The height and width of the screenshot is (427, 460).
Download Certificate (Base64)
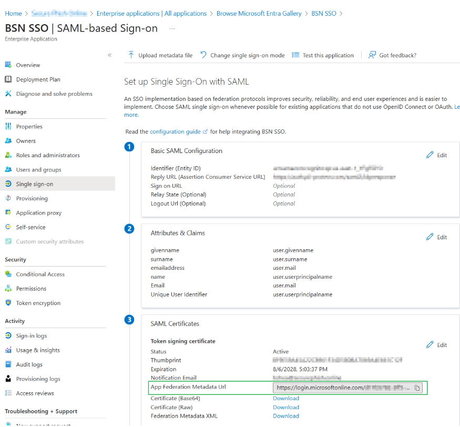[286, 398]
